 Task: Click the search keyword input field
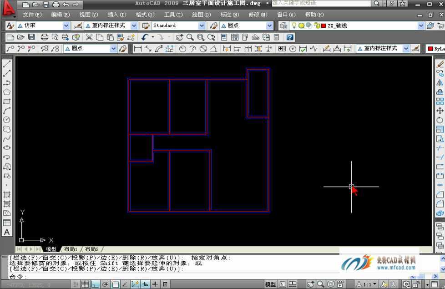pos(321,3)
